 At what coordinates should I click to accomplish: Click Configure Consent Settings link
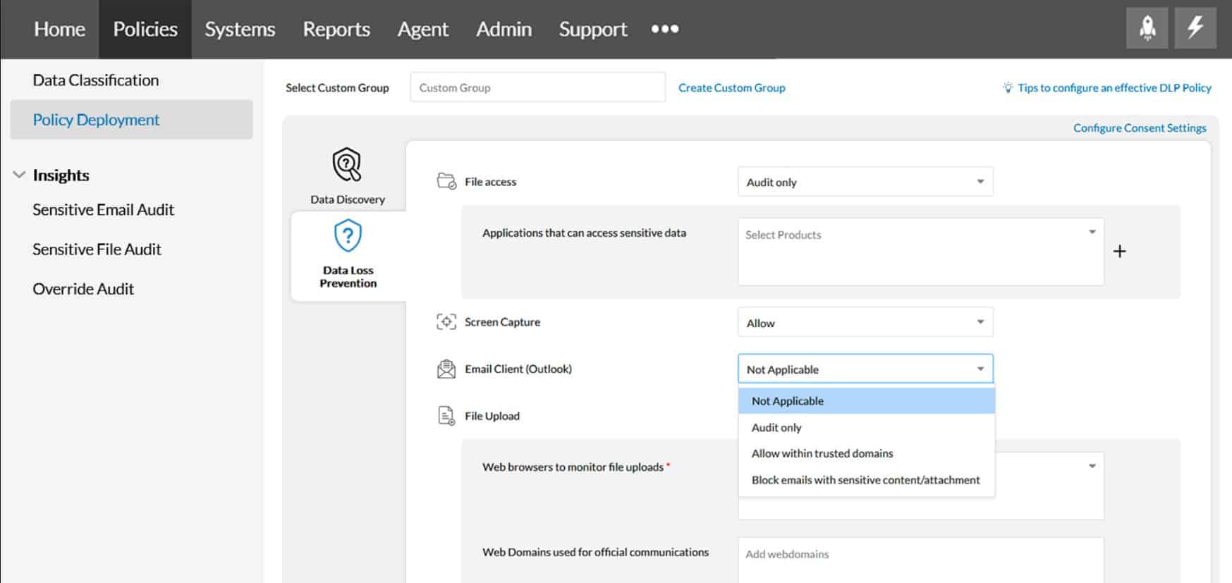click(1140, 128)
